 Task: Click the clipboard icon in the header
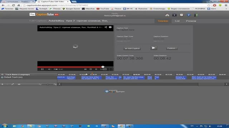[181, 15]
